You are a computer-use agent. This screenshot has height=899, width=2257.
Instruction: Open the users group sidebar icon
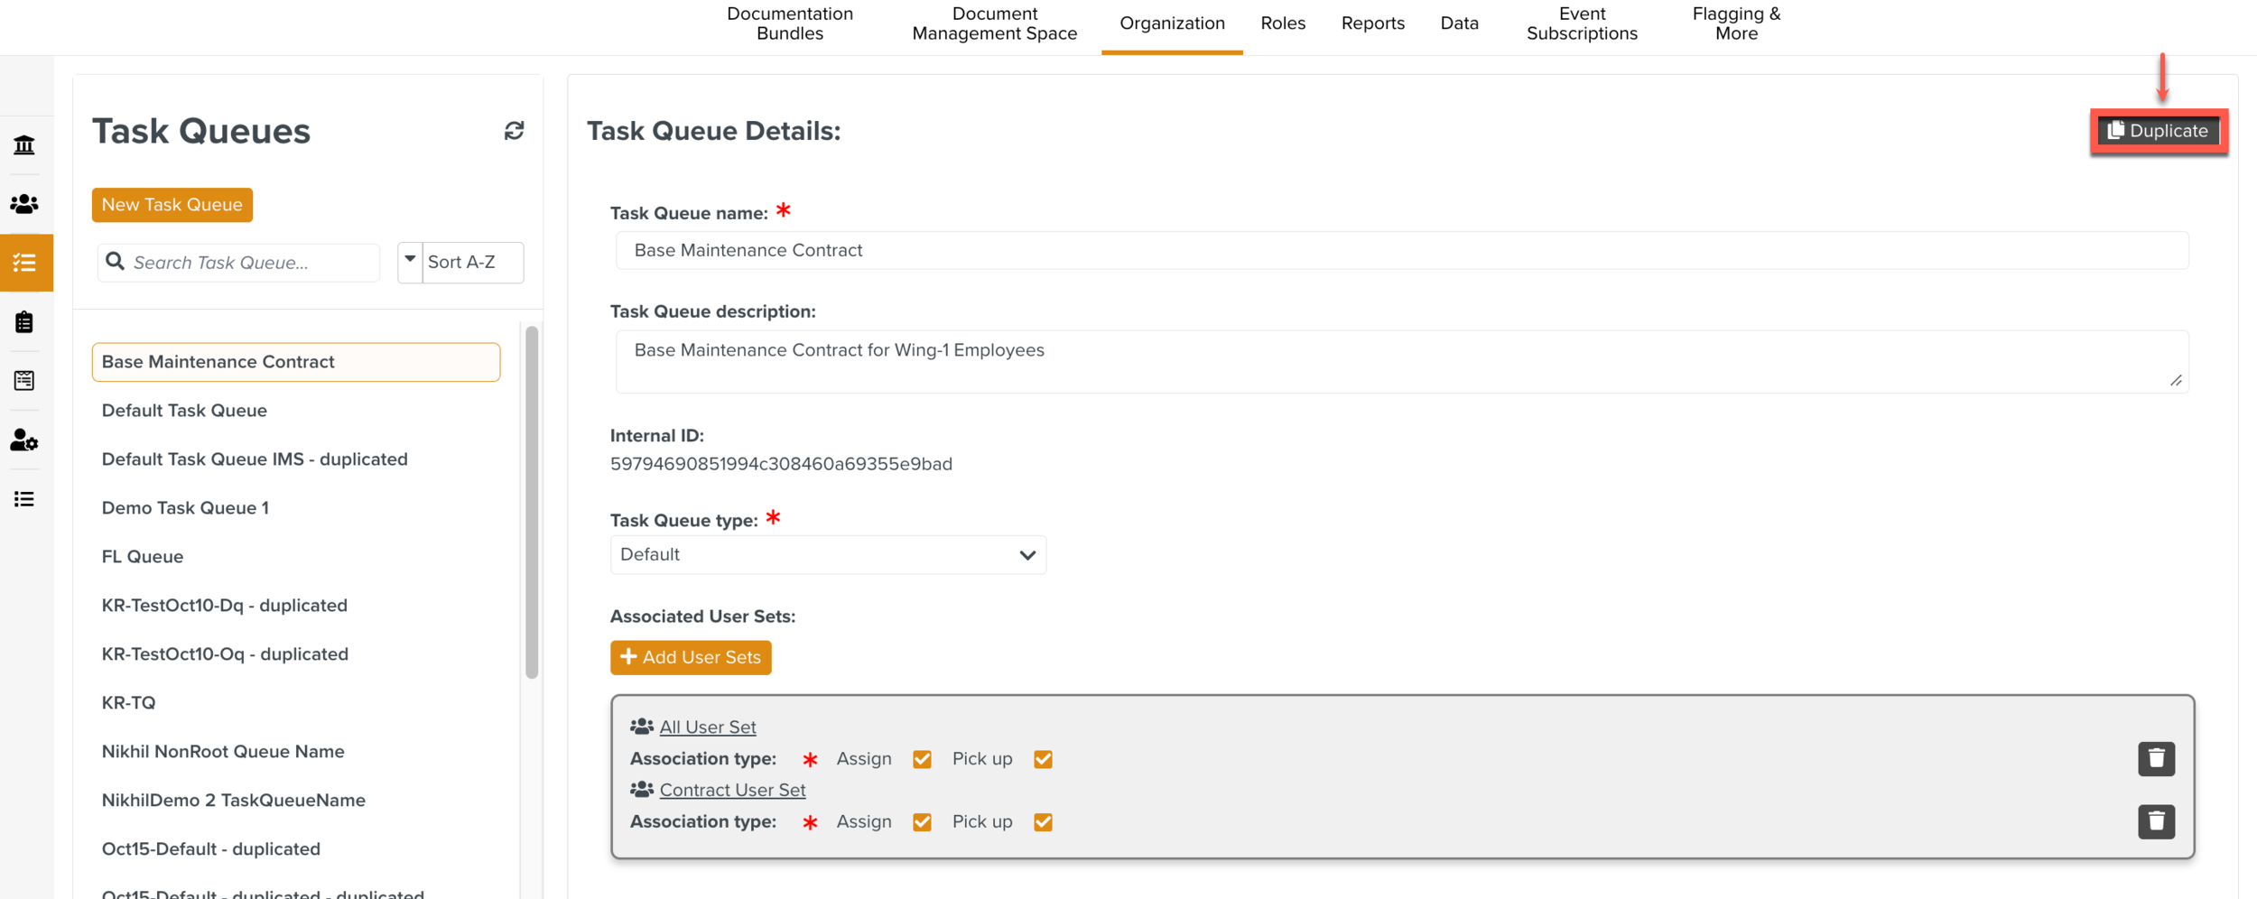click(24, 204)
